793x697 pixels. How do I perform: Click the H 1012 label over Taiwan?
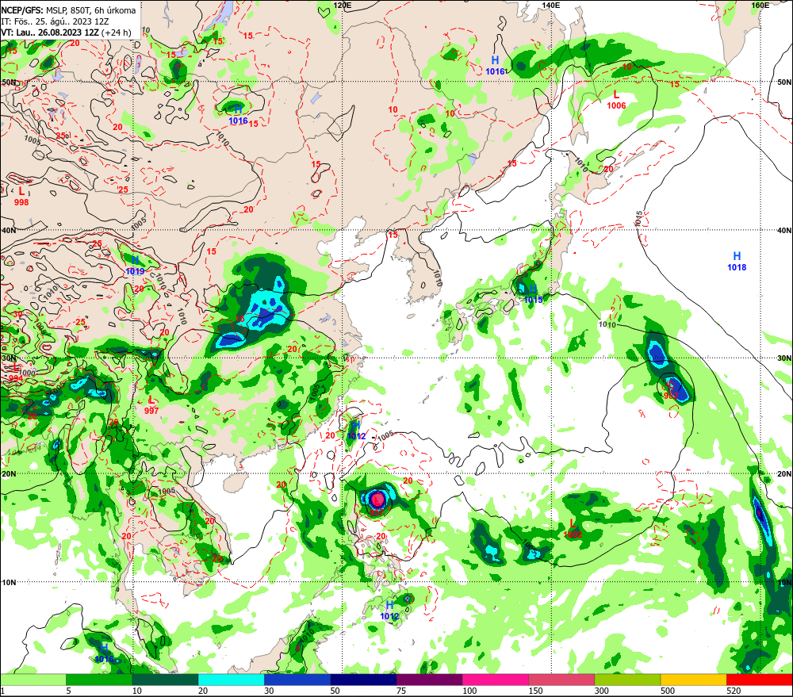pos(356,431)
